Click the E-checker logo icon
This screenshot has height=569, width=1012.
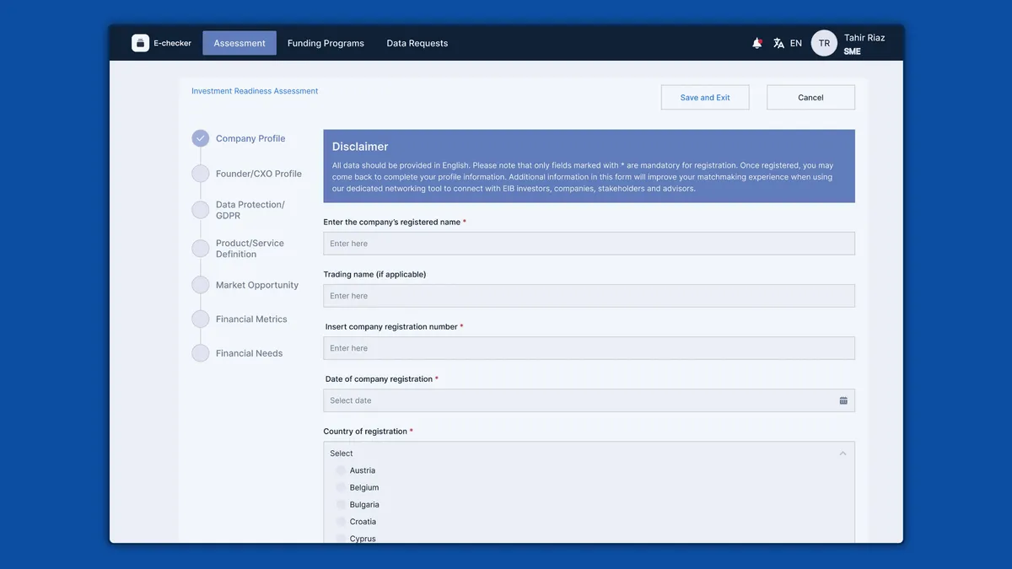[x=140, y=43]
